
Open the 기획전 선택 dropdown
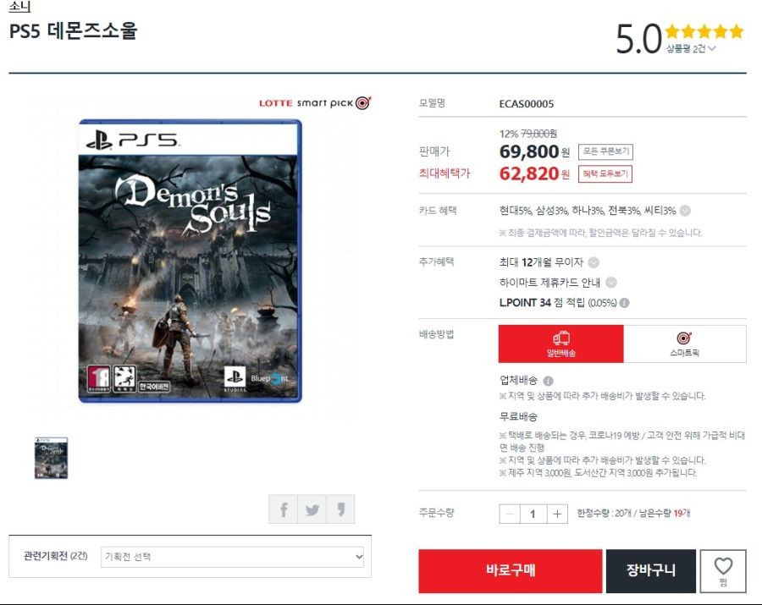click(x=232, y=557)
